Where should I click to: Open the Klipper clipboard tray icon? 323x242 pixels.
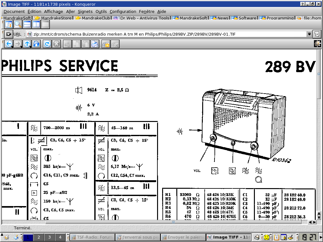(x=276, y=237)
